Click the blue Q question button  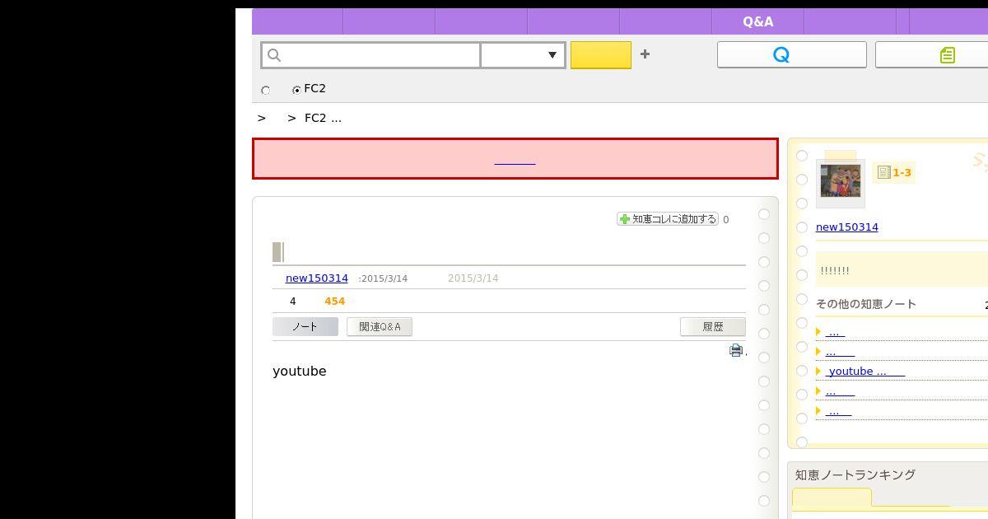[792, 54]
